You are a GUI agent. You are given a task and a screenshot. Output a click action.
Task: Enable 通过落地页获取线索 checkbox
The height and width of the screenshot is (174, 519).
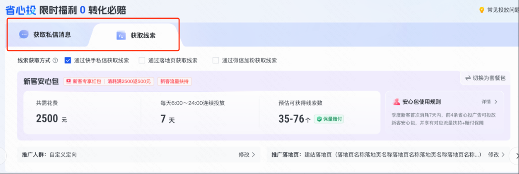pyautogui.click(x=142, y=60)
